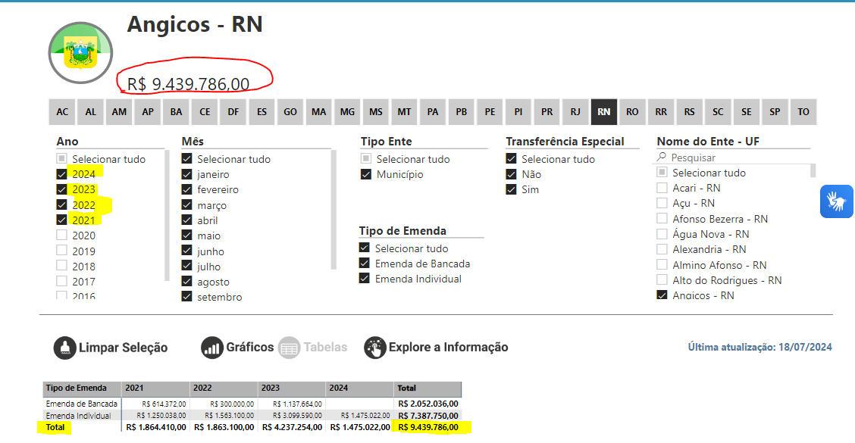Uncheck the agosto month checkbox
855x443 pixels.
187,281
